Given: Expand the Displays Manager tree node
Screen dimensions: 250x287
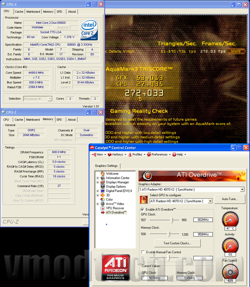Looking at the screenshot, I should click(x=98, y=182).
